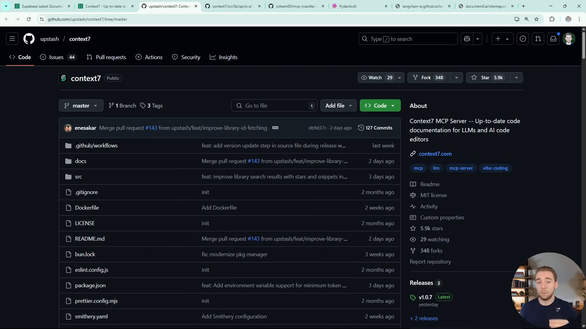
Task: Open Copilot chat icon in header
Action: point(467,39)
